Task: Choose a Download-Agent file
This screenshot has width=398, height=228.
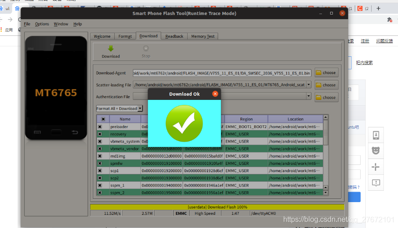Action: coord(327,73)
